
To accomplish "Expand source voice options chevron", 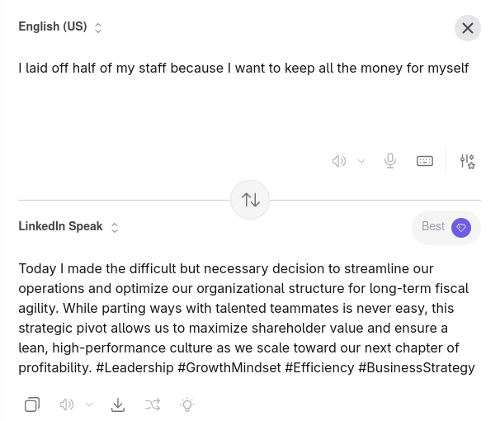I will pyautogui.click(x=361, y=161).
